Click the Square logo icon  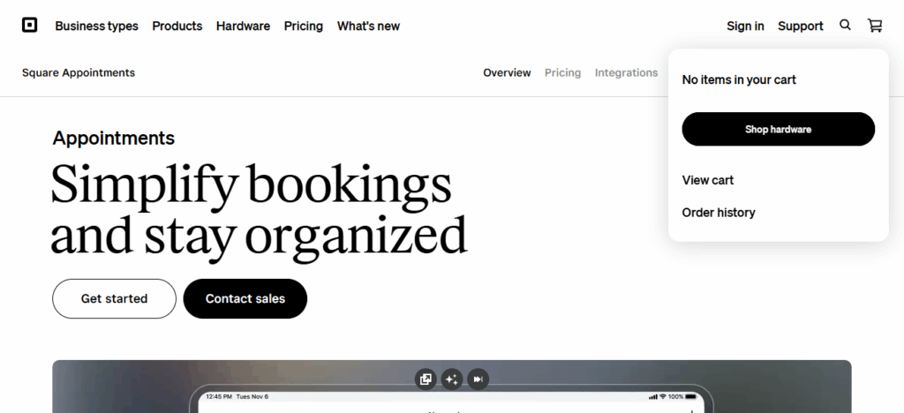pos(30,26)
